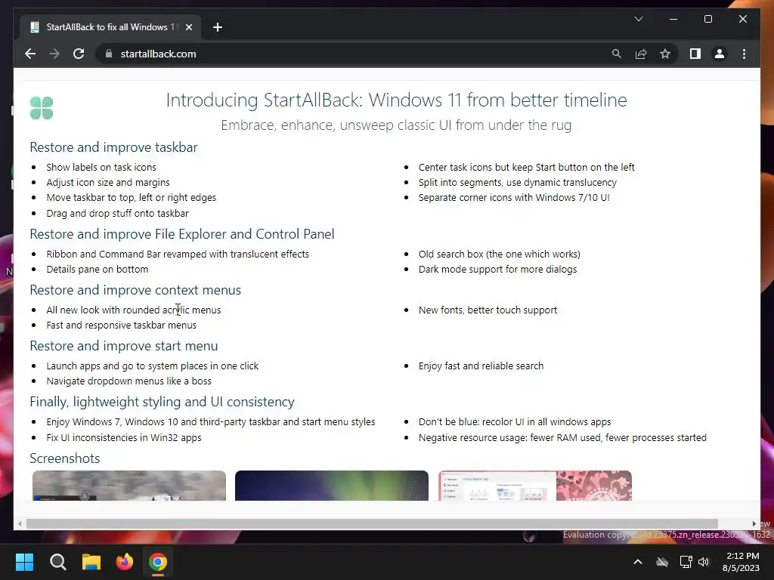This screenshot has height=580, width=774.
Task: Click 'Fast and responsive taskbar menus'
Action: (x=122, y=325)
